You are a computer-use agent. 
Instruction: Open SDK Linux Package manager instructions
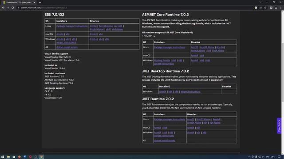click(72, 26)
